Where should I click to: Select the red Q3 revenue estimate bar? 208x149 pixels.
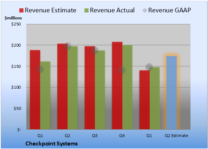(x=90, y=88)
